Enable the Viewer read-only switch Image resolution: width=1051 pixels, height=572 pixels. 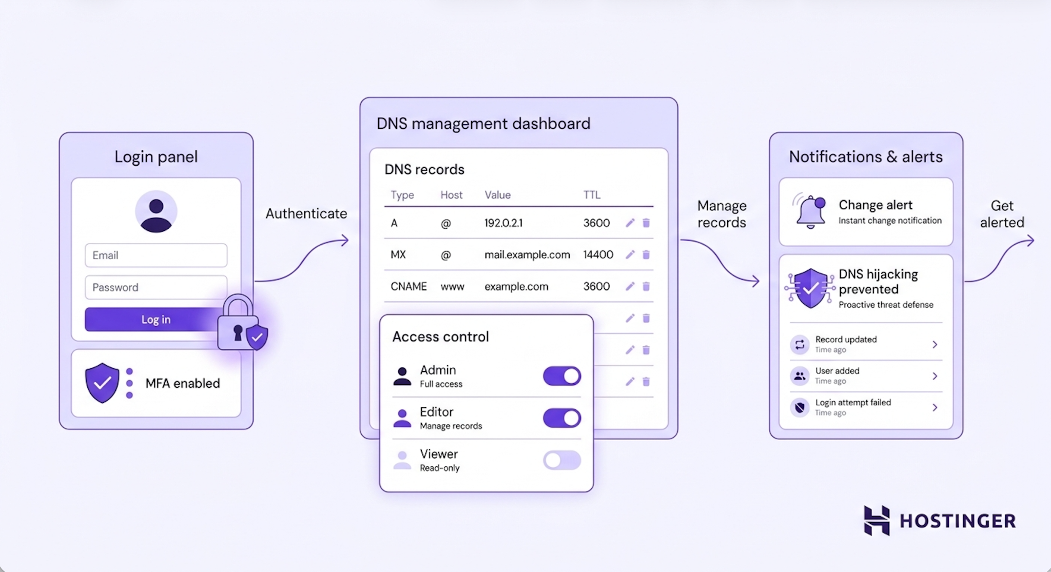(x=562, y=460)
